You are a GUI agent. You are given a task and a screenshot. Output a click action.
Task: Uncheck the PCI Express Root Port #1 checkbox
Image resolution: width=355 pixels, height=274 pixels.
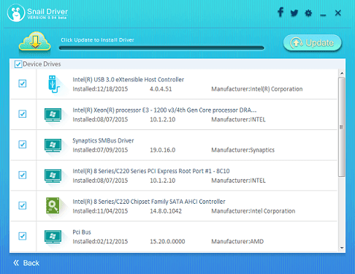point(23,175)
